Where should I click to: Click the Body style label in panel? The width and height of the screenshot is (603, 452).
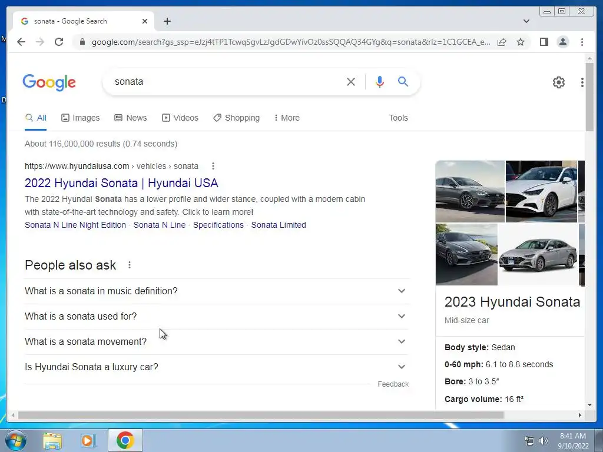coord(466,347)
